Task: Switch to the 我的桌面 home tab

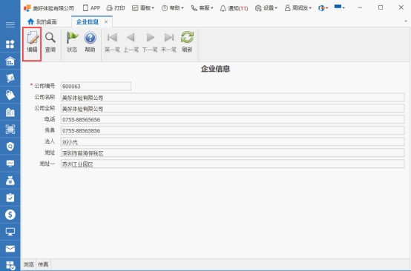Action: pyautogui.click(x=42, y=21)
